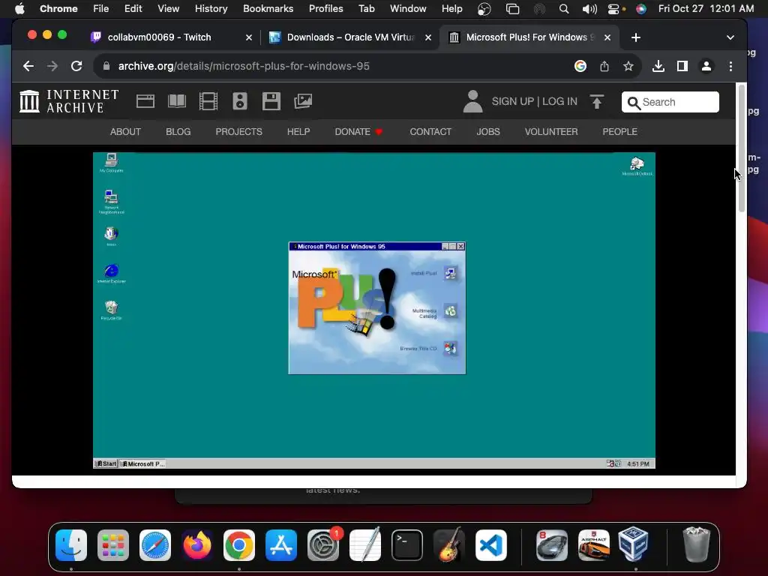Open Visual Studio Code from the Dock
The image size is (768, 576).
tap(490, 545)
